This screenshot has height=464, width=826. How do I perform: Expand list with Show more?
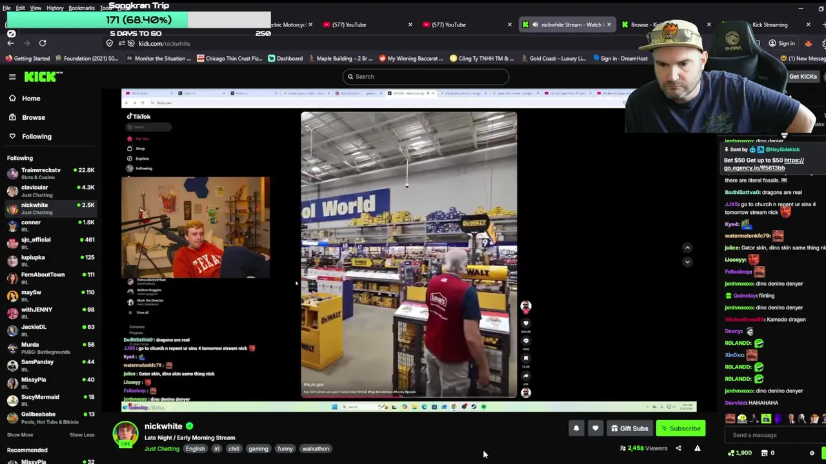tap(20, 435)
